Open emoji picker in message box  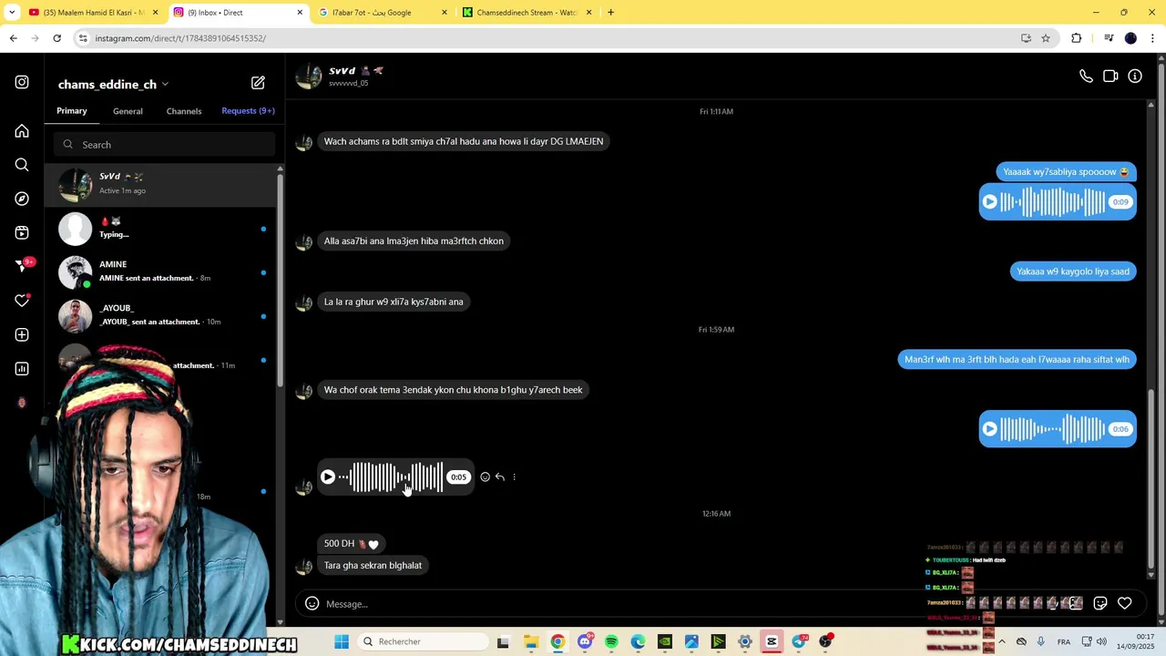[x=312, y=603]
